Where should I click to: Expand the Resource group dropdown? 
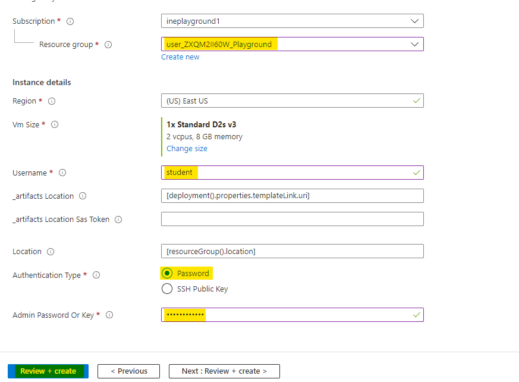point(292,44)
